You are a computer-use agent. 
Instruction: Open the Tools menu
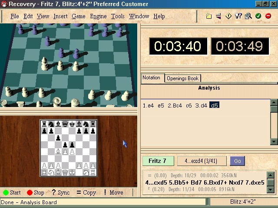118,16
